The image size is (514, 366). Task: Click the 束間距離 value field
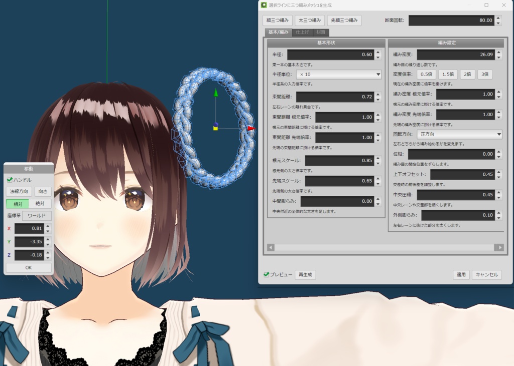[335, 97]
